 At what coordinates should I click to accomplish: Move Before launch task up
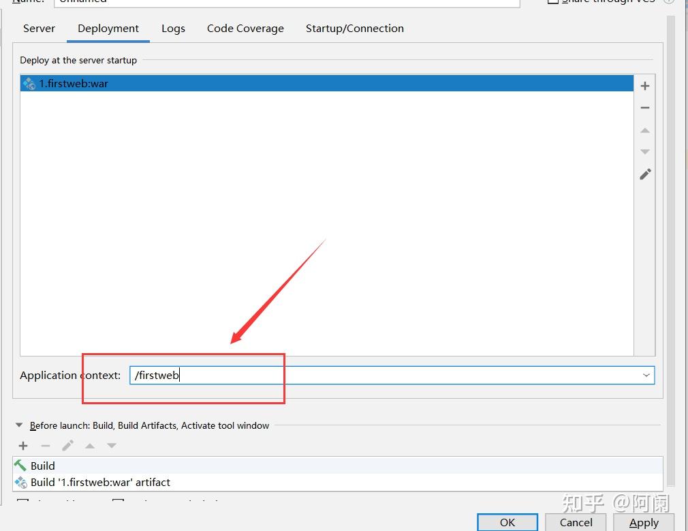pyautogui.click(x=90, y=446)
